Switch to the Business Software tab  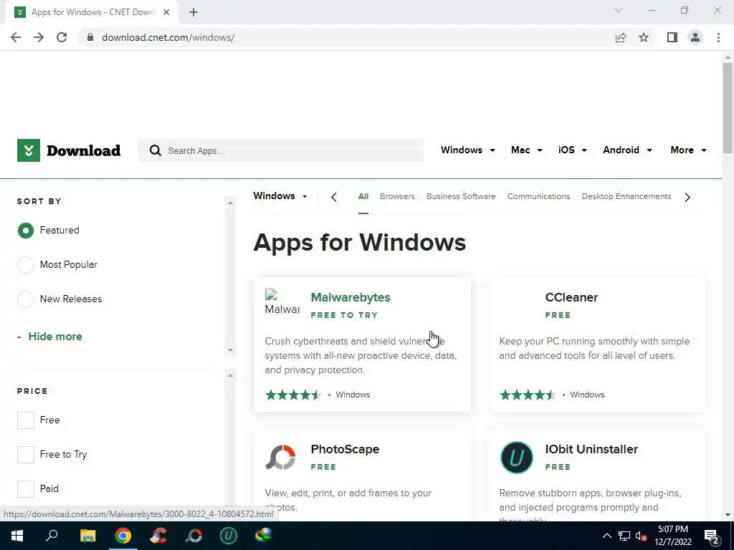tap(461, 196)
